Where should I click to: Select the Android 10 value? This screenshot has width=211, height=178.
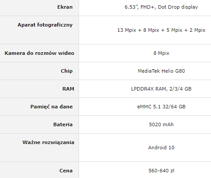coord(161,148)
